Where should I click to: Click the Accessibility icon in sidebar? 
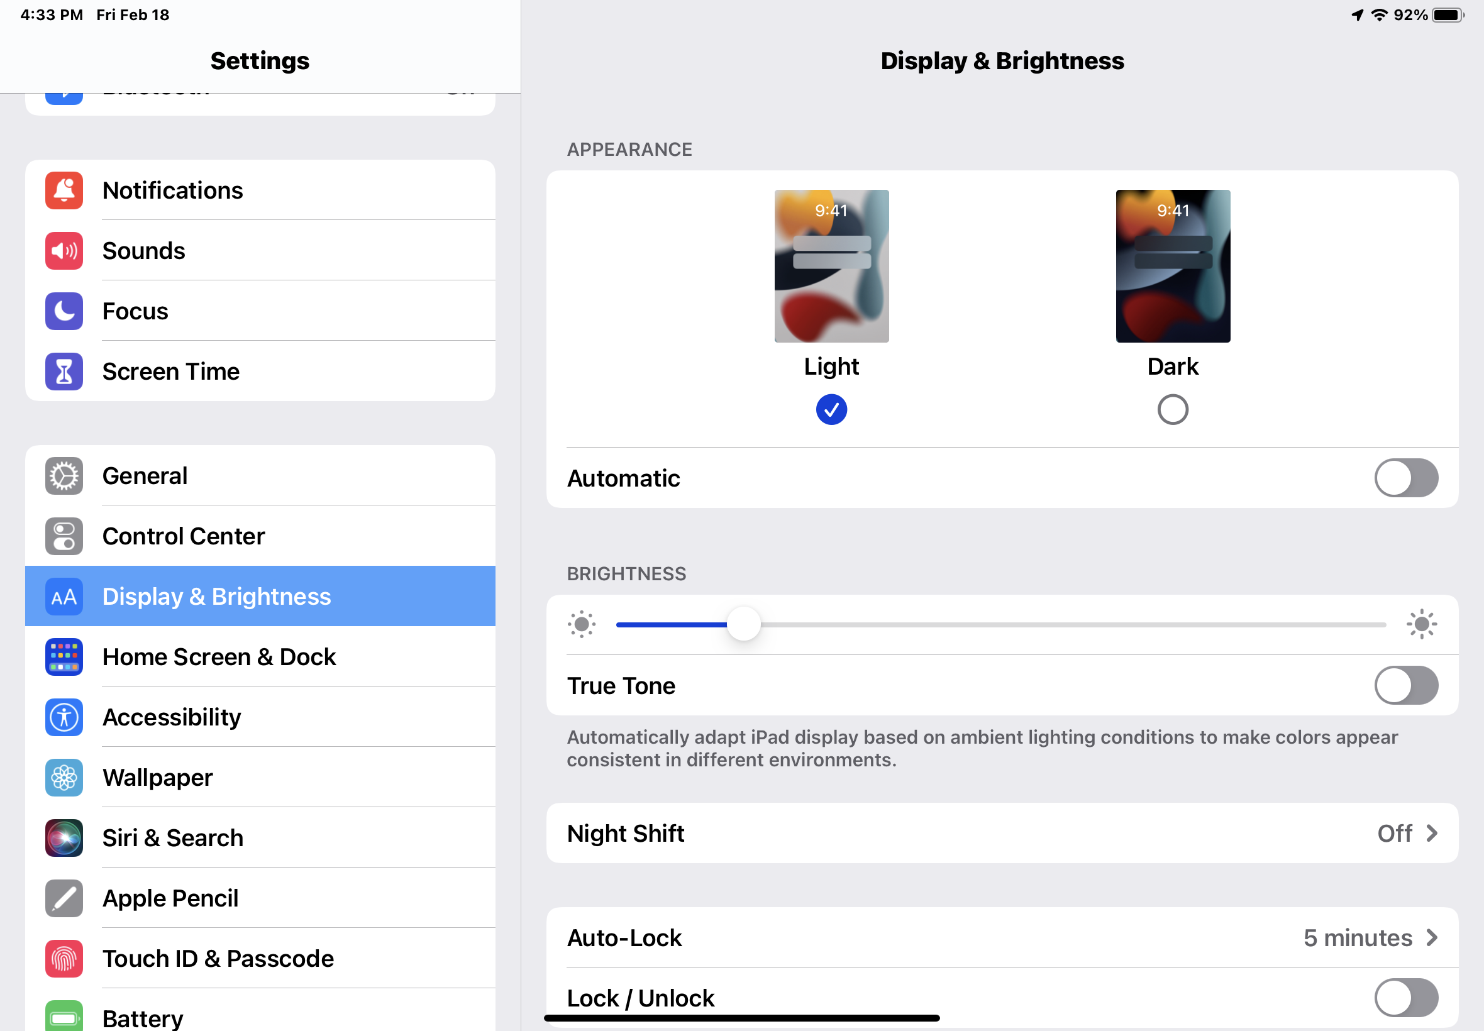tap(64, 717)
